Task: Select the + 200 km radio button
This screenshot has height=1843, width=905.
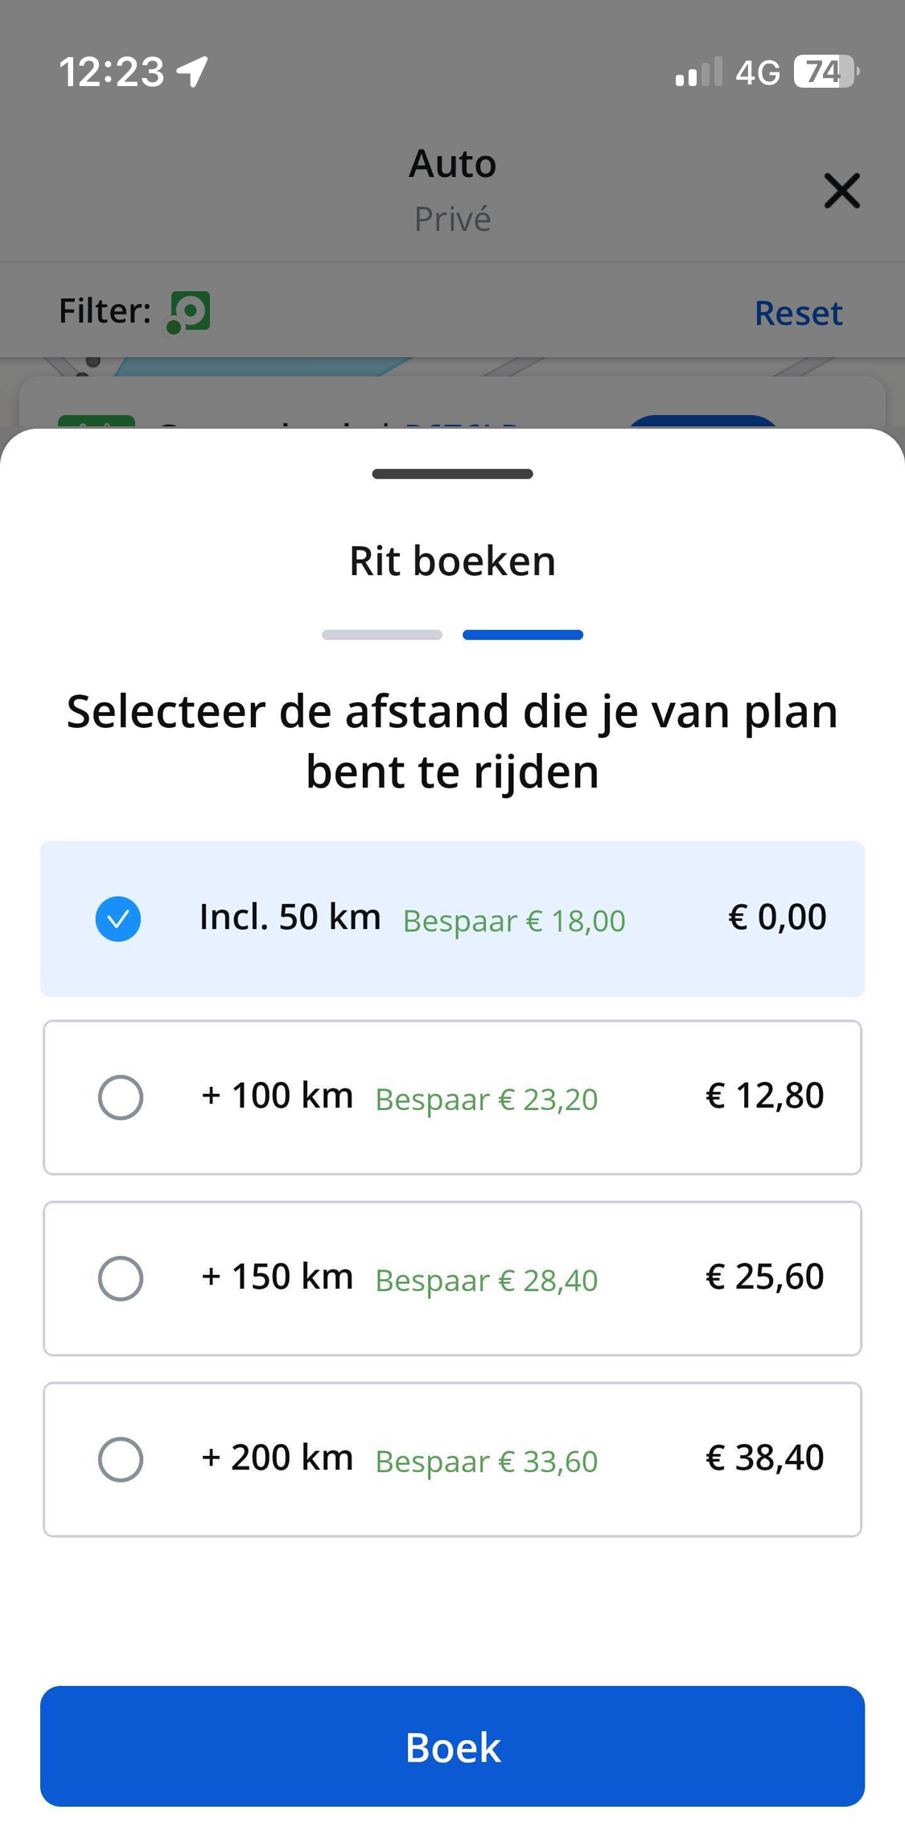Action: pyautogui.click(x=121, y=1459)
